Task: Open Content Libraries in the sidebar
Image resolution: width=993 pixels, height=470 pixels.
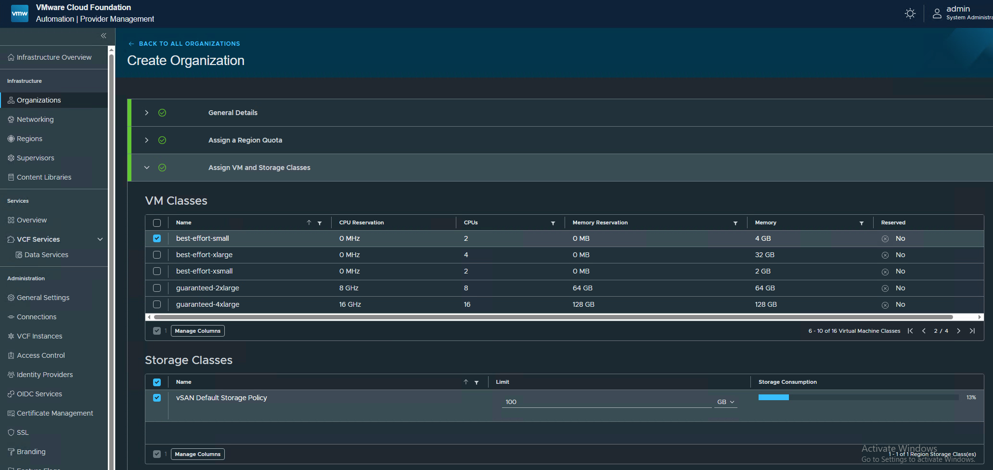Action: 54,177
